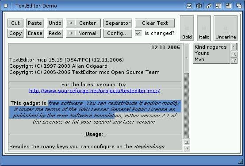This screenshot has height=166, width=245.
Task: Click the zoom gadget in the title bar
Action: [x=218, y=6]
